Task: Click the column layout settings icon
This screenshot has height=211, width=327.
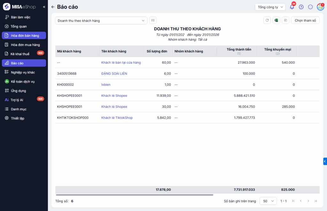Action: pos(153,20)
